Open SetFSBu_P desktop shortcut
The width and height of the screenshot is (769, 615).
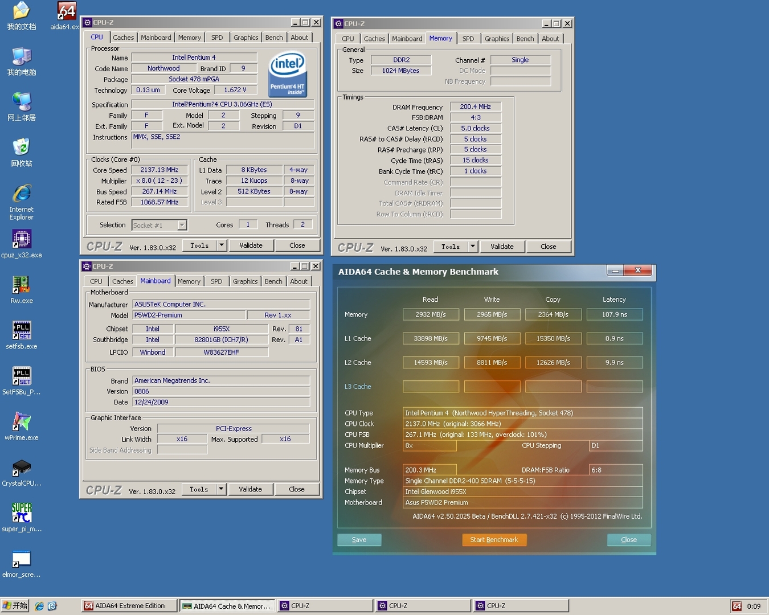click(21, 380)
